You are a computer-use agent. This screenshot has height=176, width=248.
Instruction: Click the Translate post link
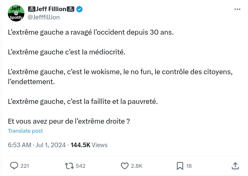pos(25,131)
